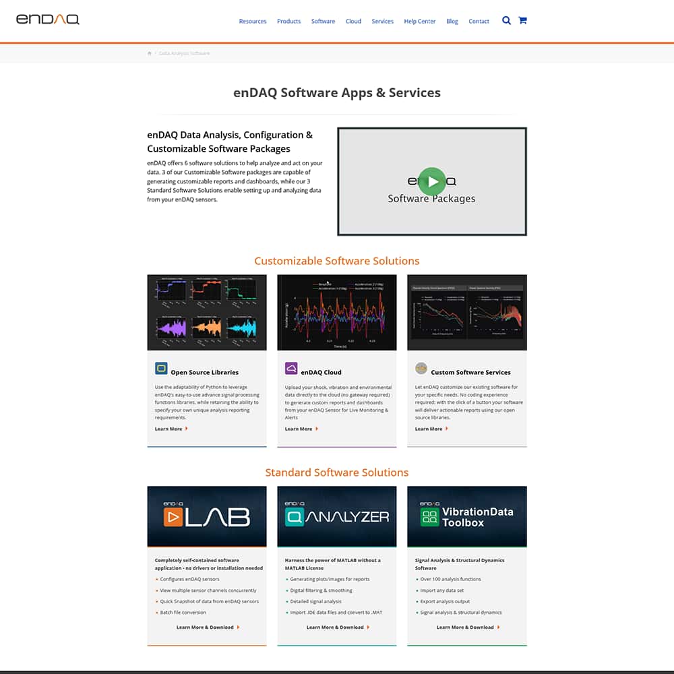Viewport: 674px width, 674px height.
Task: Click the 'Over 100 analysis functions' bullet
Action: pos(450,579)
